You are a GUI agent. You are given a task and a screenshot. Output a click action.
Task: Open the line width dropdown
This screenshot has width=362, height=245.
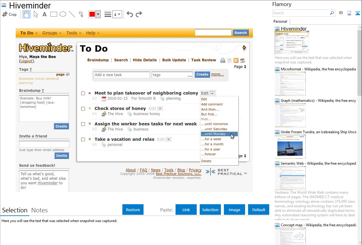coord(117,15)
